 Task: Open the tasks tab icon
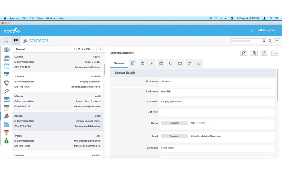tap(161, 63)
